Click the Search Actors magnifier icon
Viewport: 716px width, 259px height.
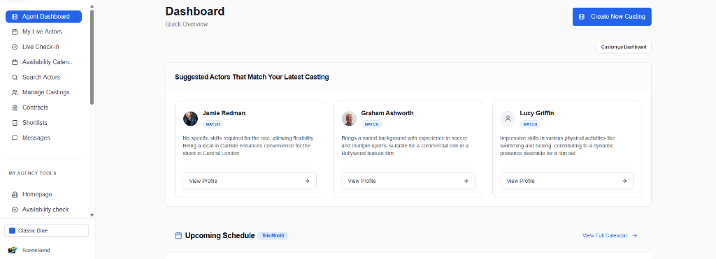pos(15,77)
